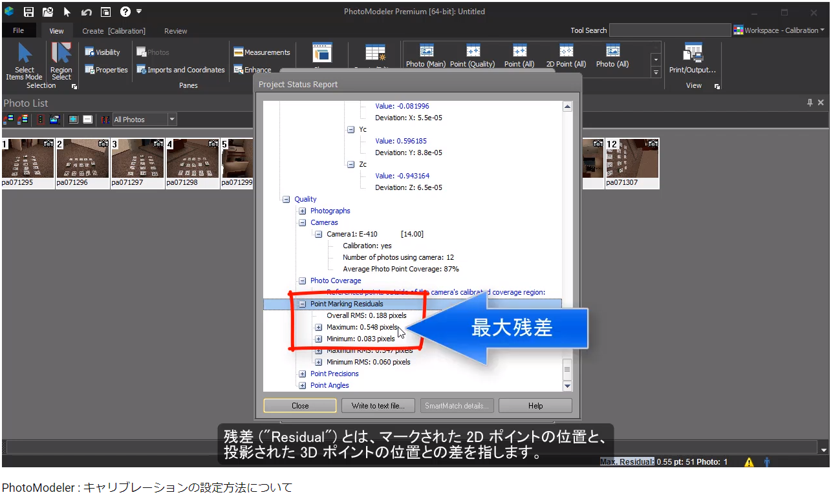Click the Tool Search input field
This screenshot has width=831, height=497.
coord(670,30)
